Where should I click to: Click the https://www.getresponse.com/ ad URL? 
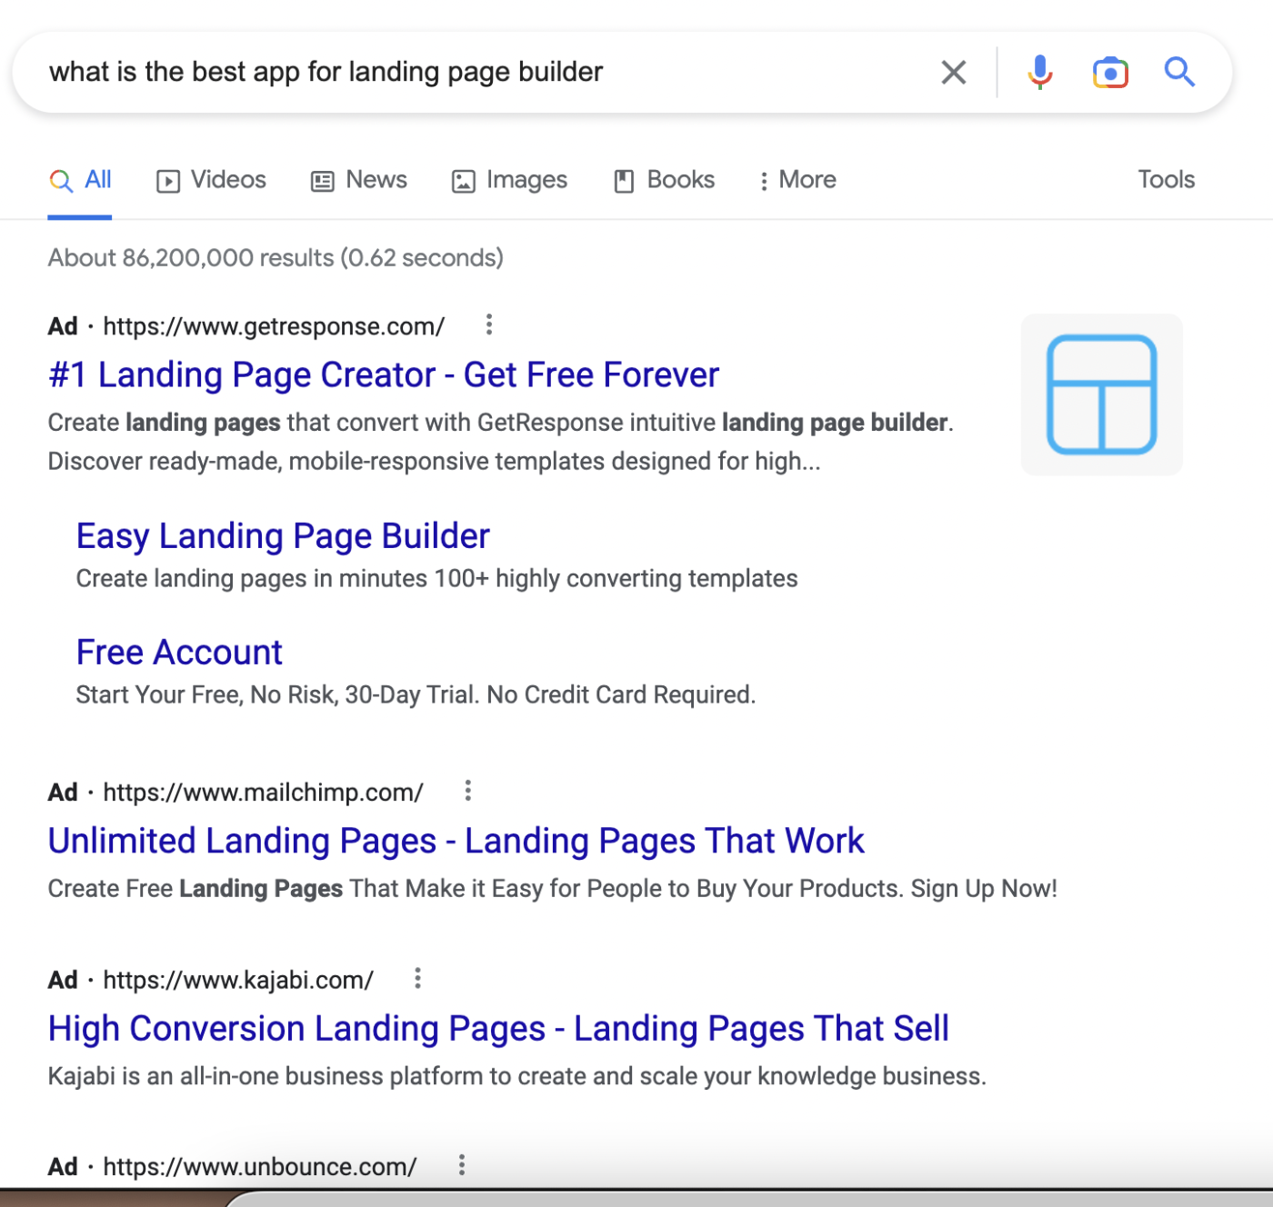274,326
